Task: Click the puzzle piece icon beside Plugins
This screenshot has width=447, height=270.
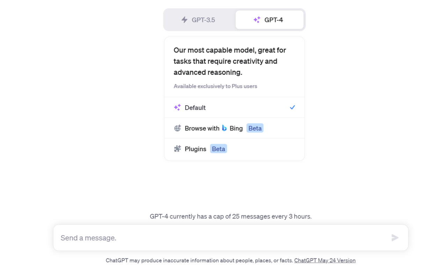Action: (177, 149)
